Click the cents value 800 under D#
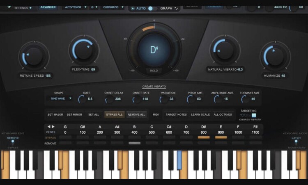 coord(204,132)
